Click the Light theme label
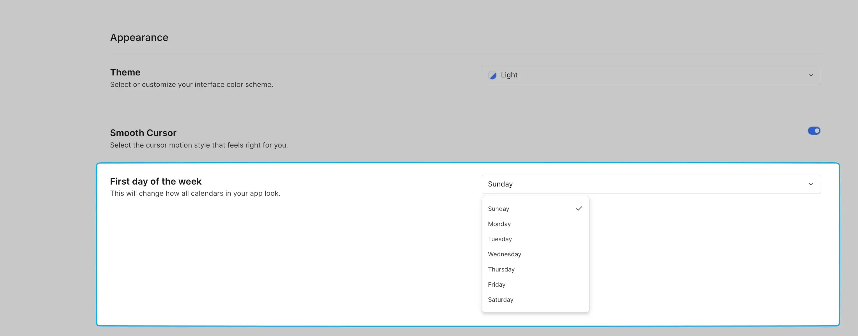This screenshot has height=336, width=858. pyautogui.click(x=509, y=75)
